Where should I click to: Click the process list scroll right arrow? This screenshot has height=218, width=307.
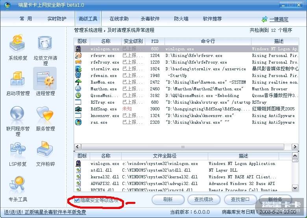point(295,147)
